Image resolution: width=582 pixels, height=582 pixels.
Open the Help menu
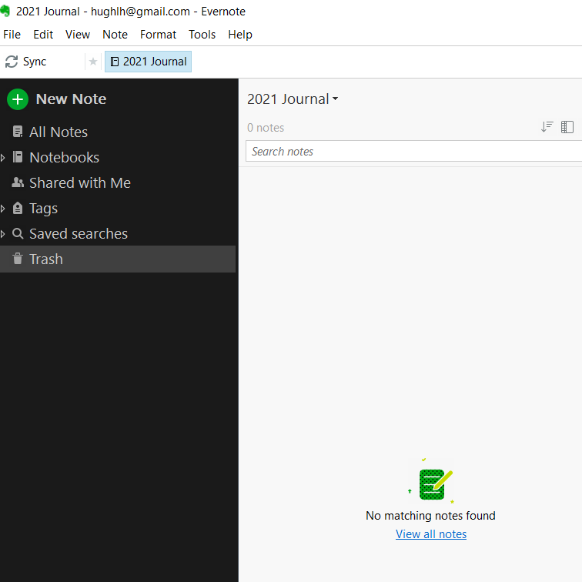pos(240,35)
